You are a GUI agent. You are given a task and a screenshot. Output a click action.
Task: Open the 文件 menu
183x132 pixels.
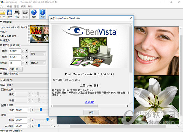2,6
